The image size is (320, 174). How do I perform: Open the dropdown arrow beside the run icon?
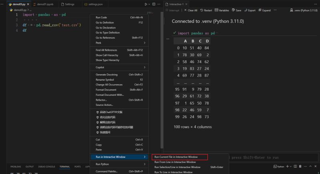click(x=149, y=4)
